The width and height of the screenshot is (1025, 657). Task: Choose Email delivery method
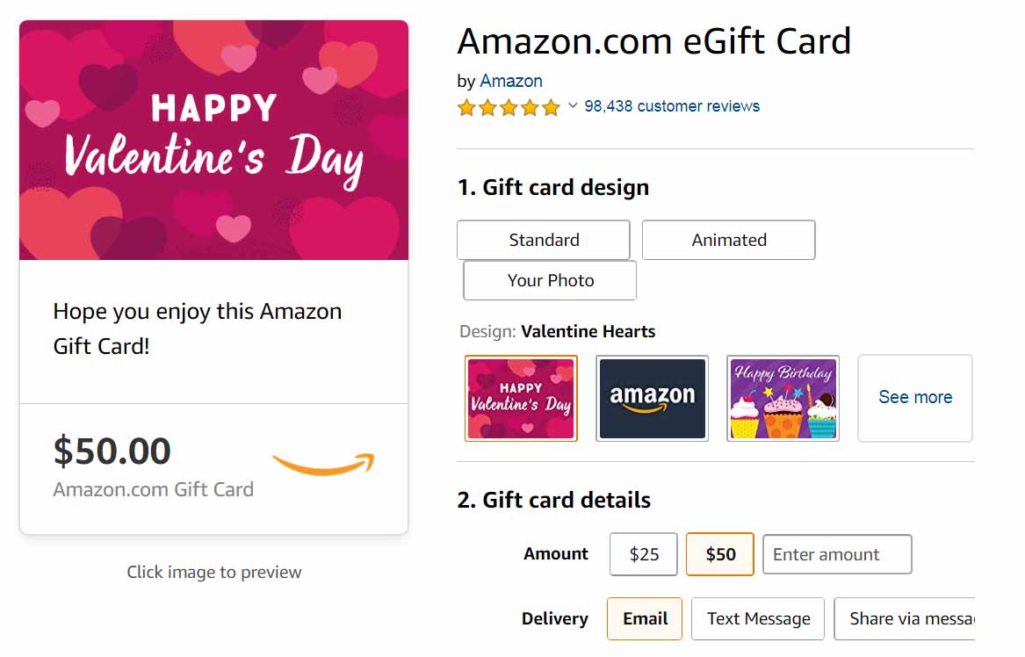tap(644, 618)
